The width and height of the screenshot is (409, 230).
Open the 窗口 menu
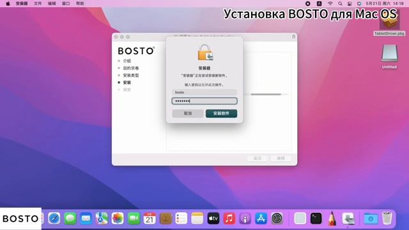pyautogui.click(x=66, y=3)
